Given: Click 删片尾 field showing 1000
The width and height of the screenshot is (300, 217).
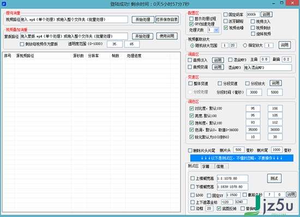Looking at the screenshot, I should (x=277, y=150).
